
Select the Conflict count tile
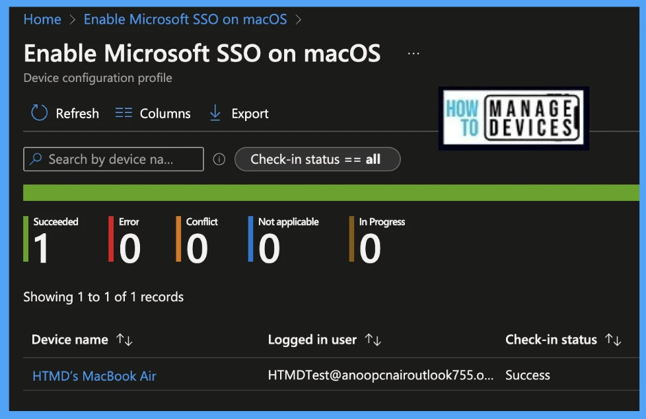197,239
